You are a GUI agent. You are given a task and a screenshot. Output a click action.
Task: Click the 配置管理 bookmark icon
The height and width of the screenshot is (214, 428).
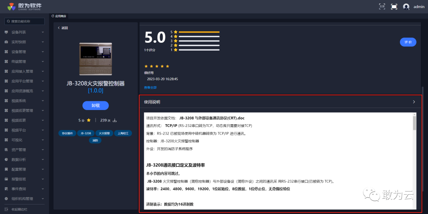coord(6,169)
